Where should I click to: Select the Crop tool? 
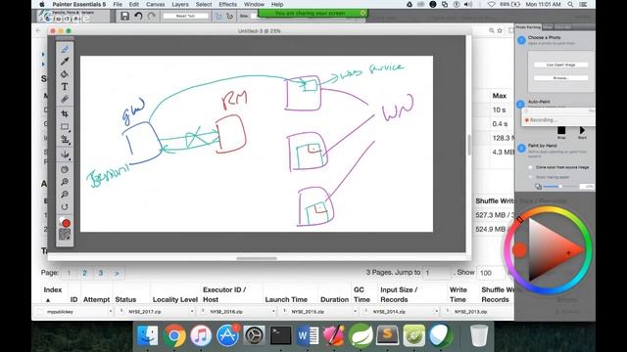coord(65,114)
